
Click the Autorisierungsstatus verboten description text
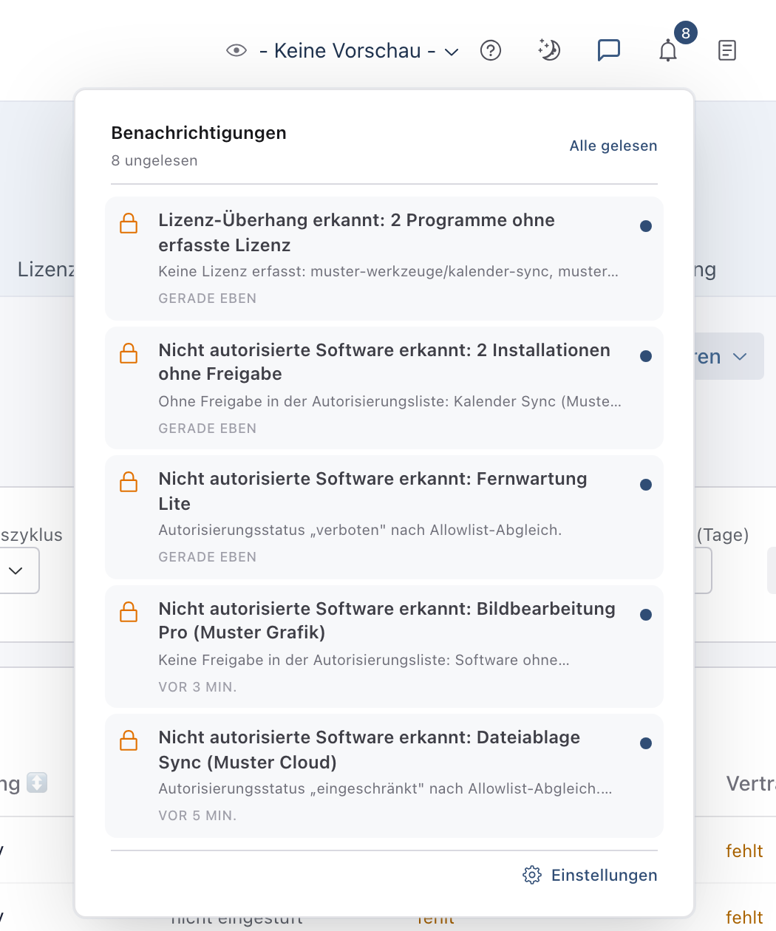[361, 530]
